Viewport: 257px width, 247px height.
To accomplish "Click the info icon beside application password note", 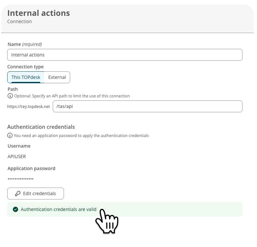I will 10,136.
